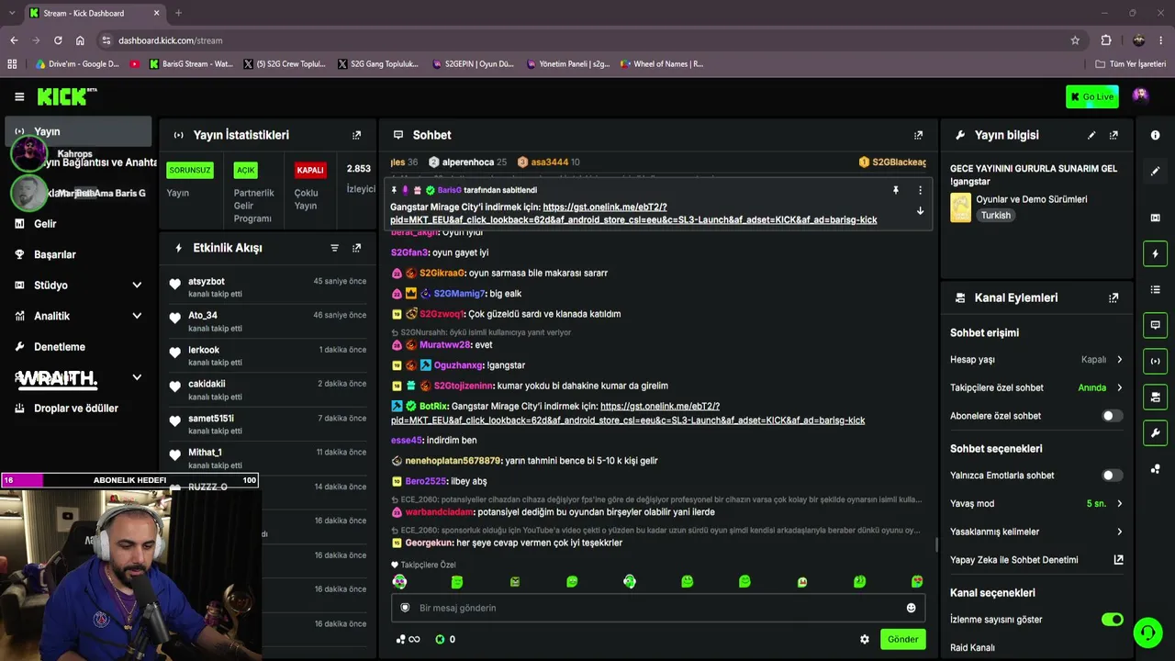Image resolution: width=1175 pixels, height=661 pixels.
Task: Click the KAPALI multi-stream status badge
Action: coord(310,170)
